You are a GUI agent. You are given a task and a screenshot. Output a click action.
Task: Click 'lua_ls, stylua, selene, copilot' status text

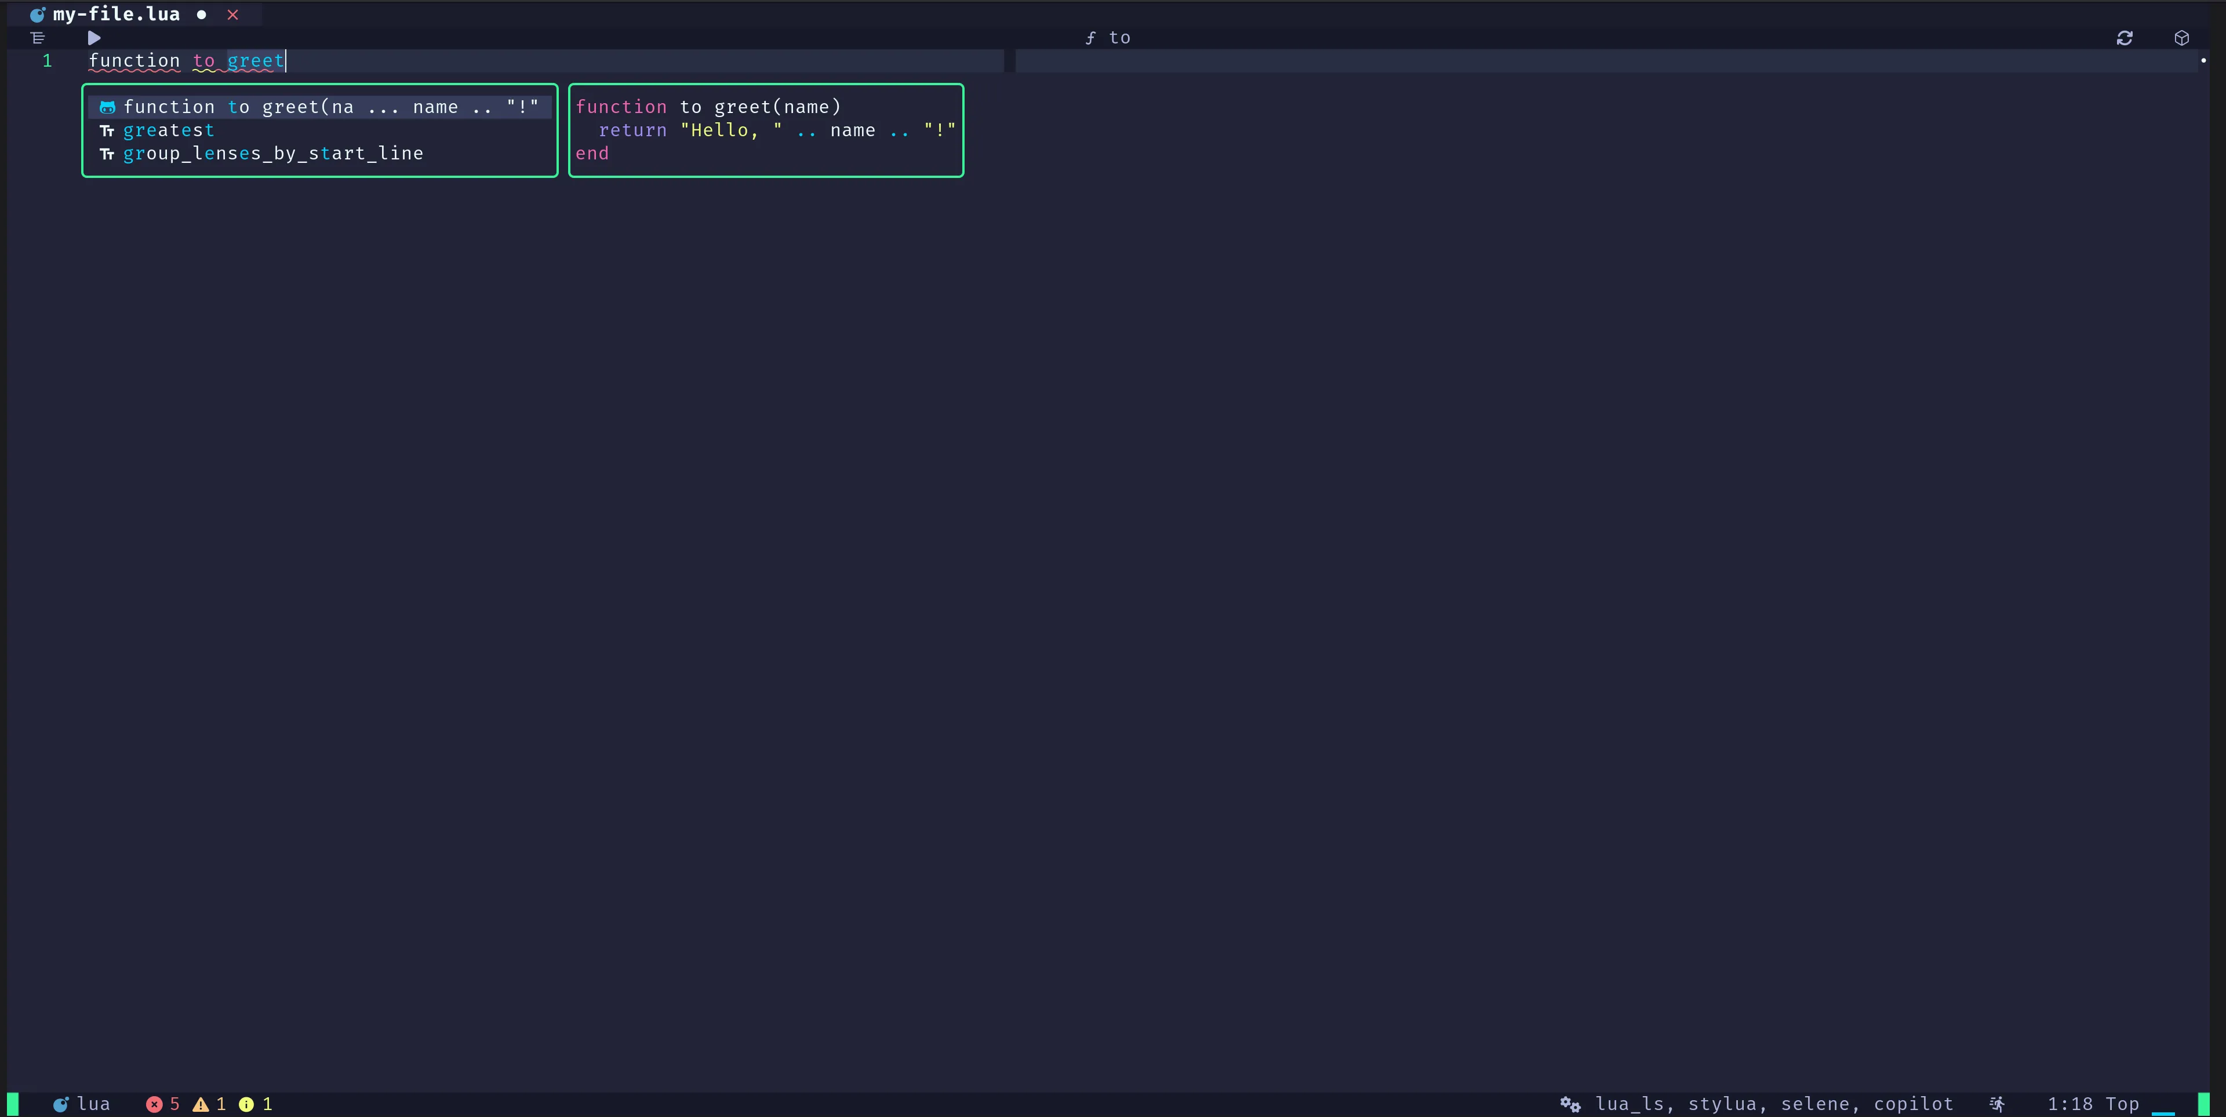[1774, 1104]
